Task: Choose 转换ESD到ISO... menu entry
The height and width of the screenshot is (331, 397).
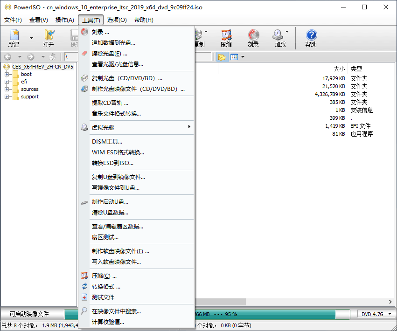Action: click(137, 163)
